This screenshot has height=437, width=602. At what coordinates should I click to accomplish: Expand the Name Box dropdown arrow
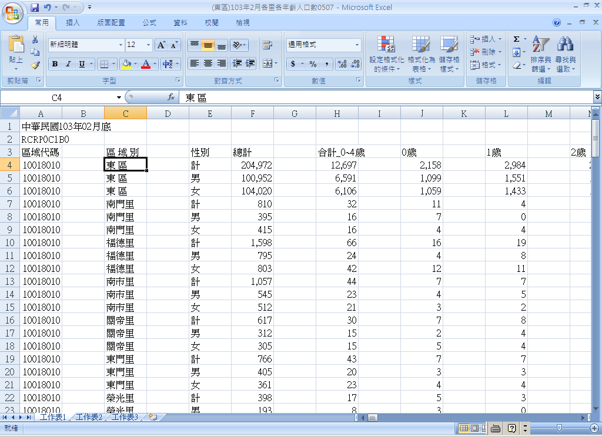119,98
